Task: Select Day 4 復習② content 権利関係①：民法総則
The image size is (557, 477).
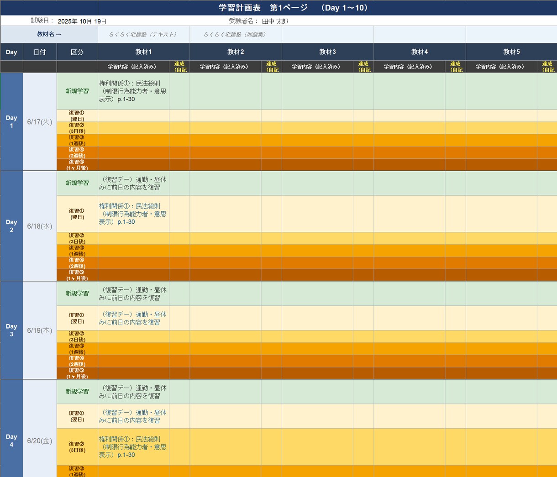Action: [x=133, y=447]
